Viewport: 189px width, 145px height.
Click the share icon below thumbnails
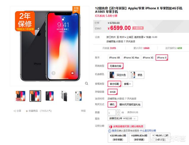(15, 111)
